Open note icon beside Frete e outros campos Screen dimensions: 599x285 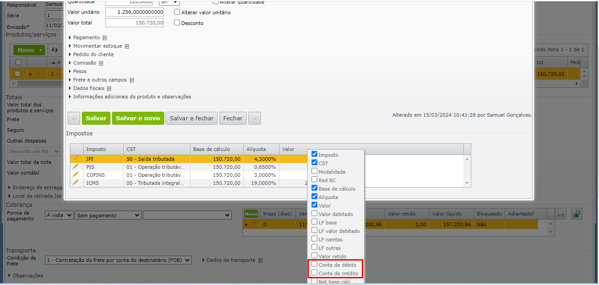pos(132,80)
